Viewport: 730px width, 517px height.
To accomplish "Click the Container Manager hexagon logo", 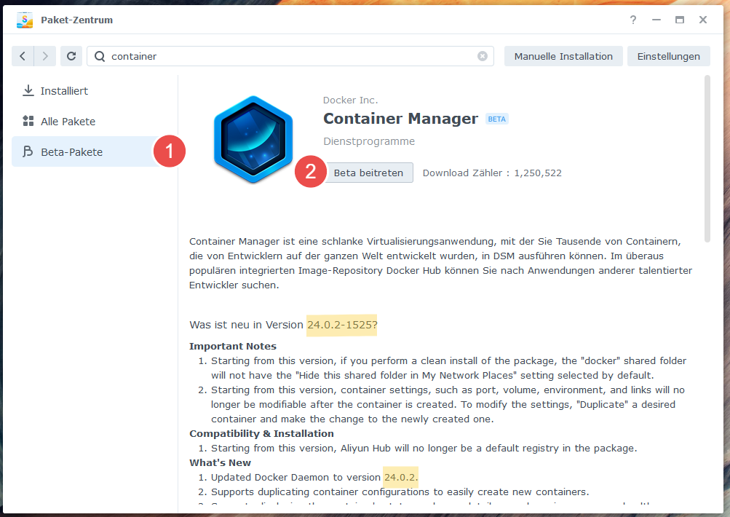I will 253,139.
